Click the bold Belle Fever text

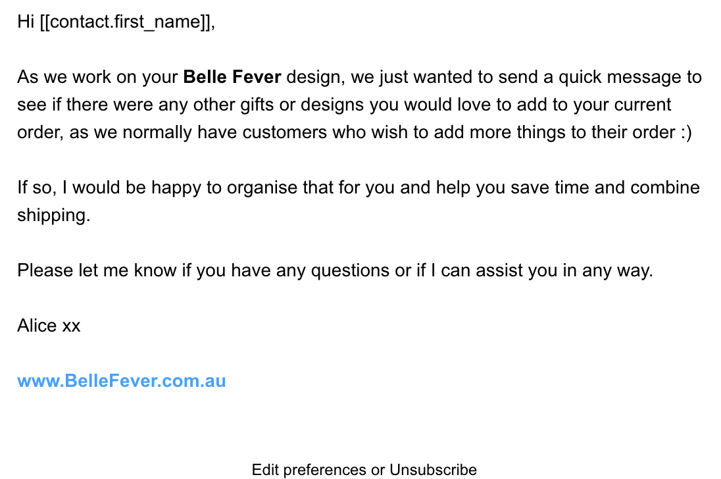pyautogui.click(x=232, y=77)
